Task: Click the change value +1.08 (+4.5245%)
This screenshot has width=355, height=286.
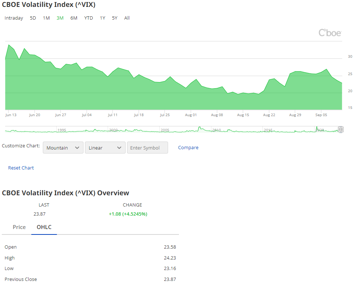Action: click(128, 214)
